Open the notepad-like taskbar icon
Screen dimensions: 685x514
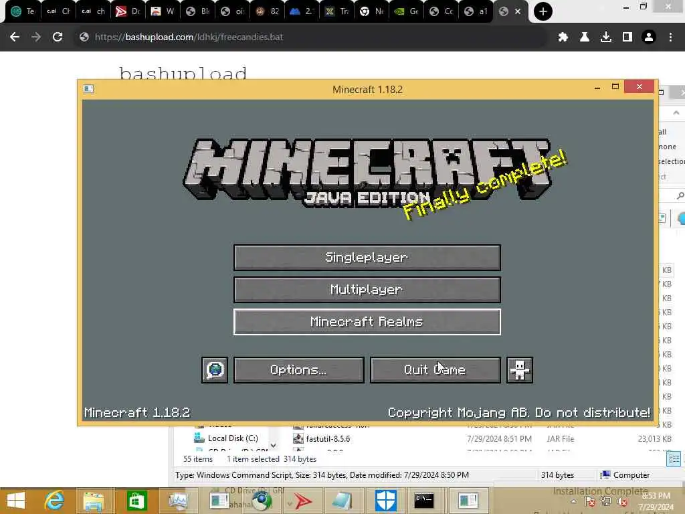(x=343, y=501)
